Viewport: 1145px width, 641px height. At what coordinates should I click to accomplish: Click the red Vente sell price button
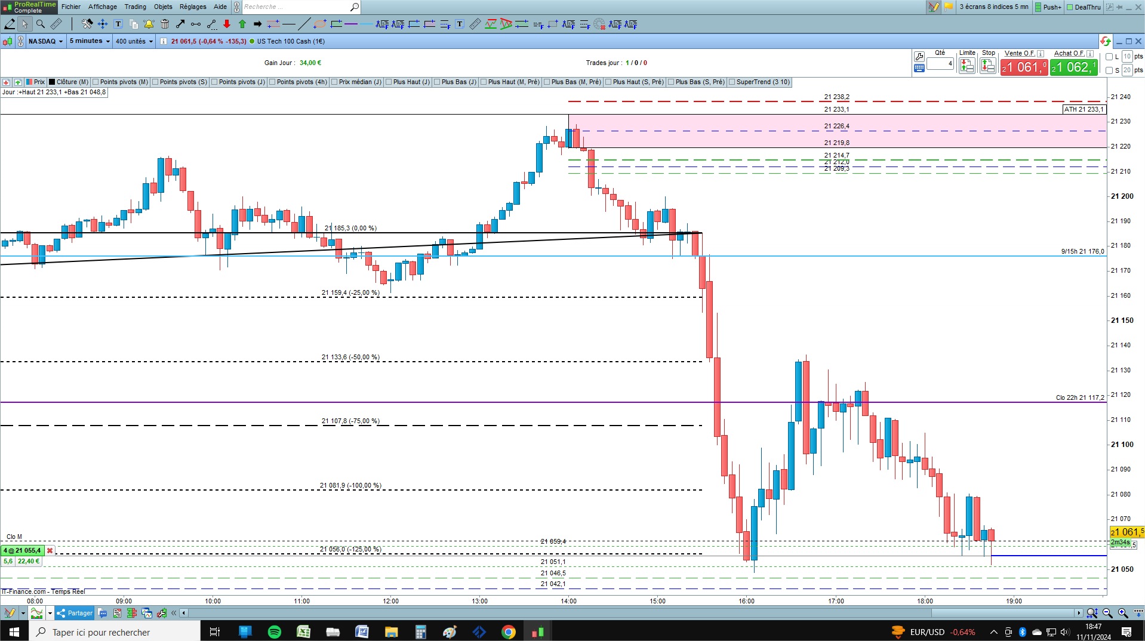(1024, 67)
